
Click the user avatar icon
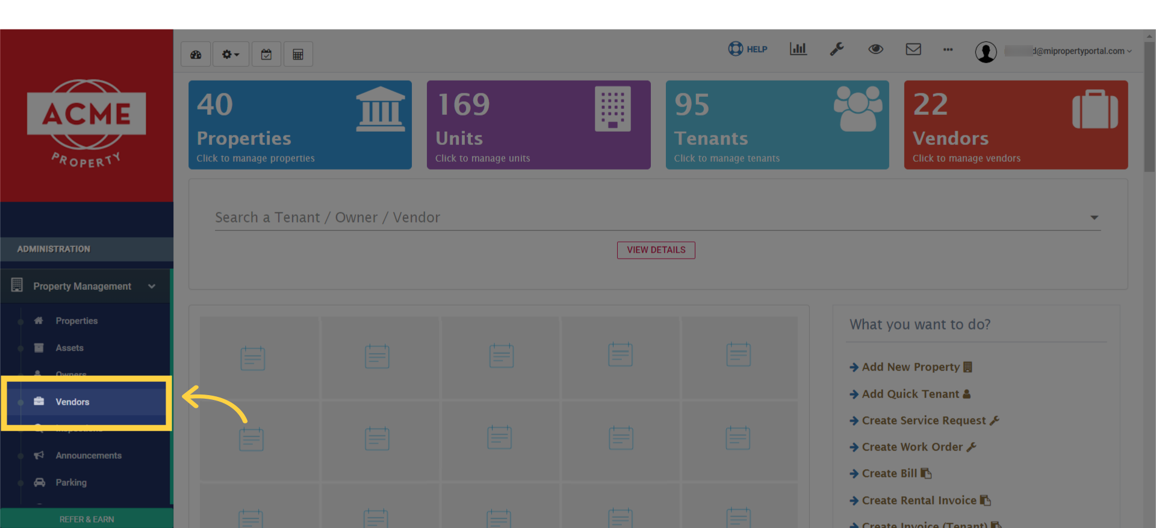[986, 52]
